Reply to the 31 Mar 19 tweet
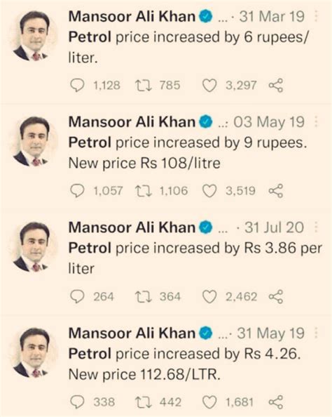The image size is (332, 417). point(77,86)
